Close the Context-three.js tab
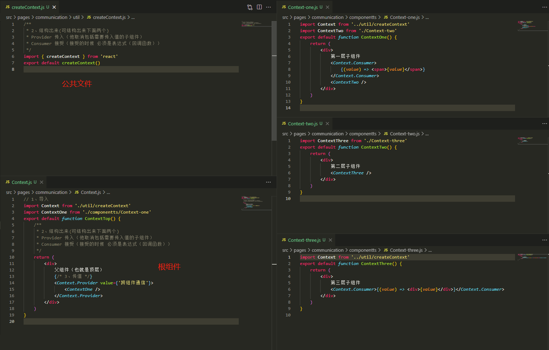549x350 pixels. [x=331, y=240]
